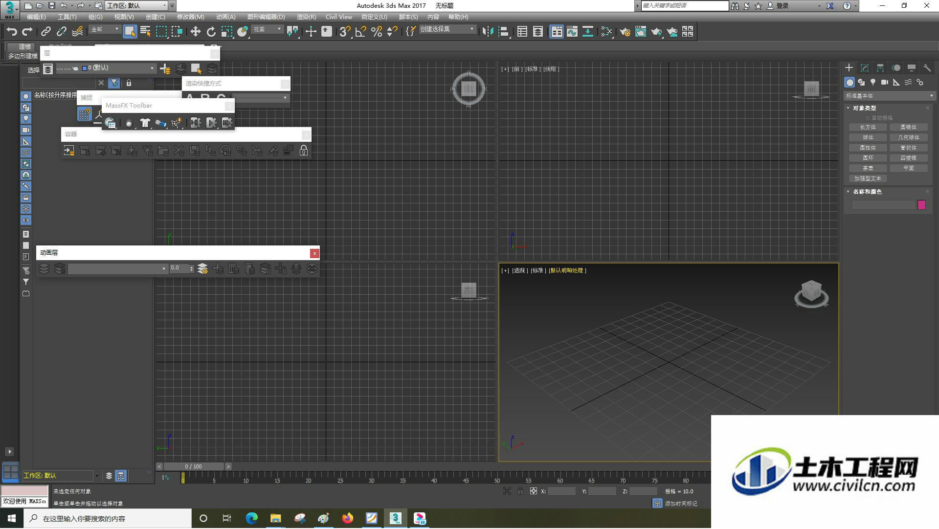Screen dimensions: 939x529
Task: Toggle the 3D Snaps icon
Action: click(345, 32)
